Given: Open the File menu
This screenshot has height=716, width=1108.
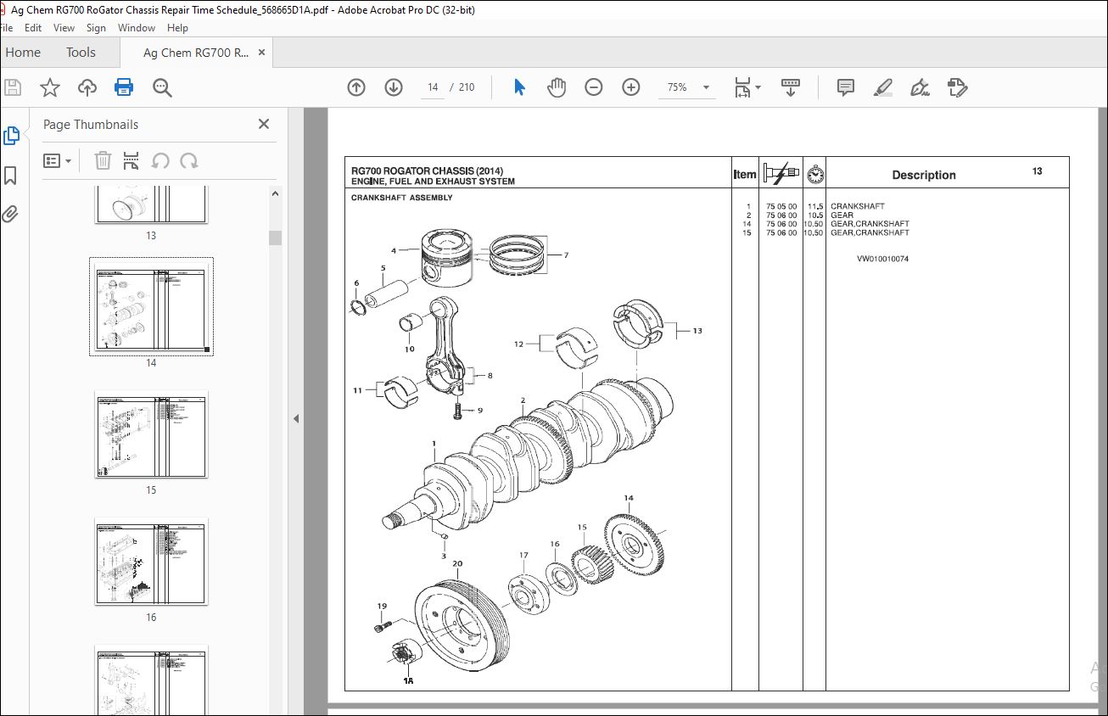Looking at the screenshot, I should point(6,28).
